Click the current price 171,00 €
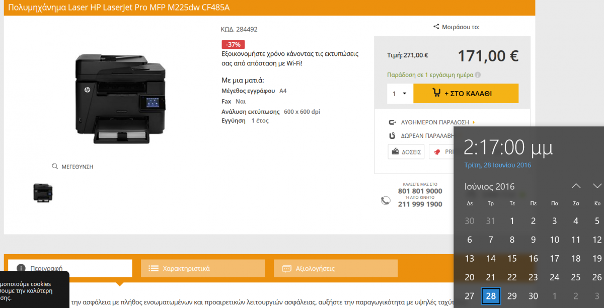Image resolution: width=604 pixels, height=308 pixels. point(488,55)
